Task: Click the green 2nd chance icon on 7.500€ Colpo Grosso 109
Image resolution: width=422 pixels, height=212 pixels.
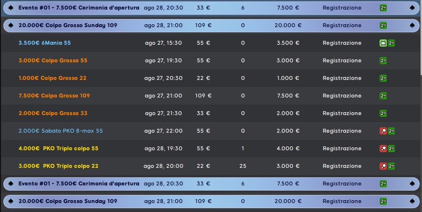Action: point(383,96)
